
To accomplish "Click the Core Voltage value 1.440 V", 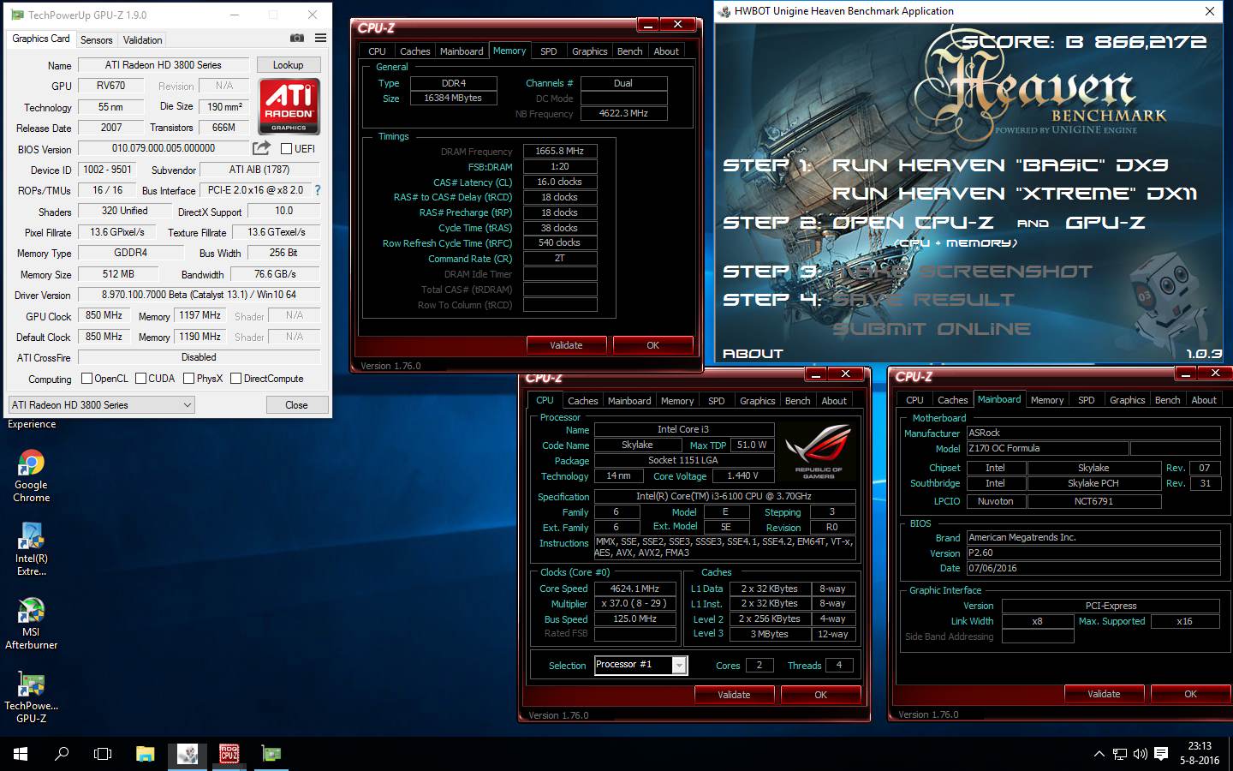I will tap(743, 475).
